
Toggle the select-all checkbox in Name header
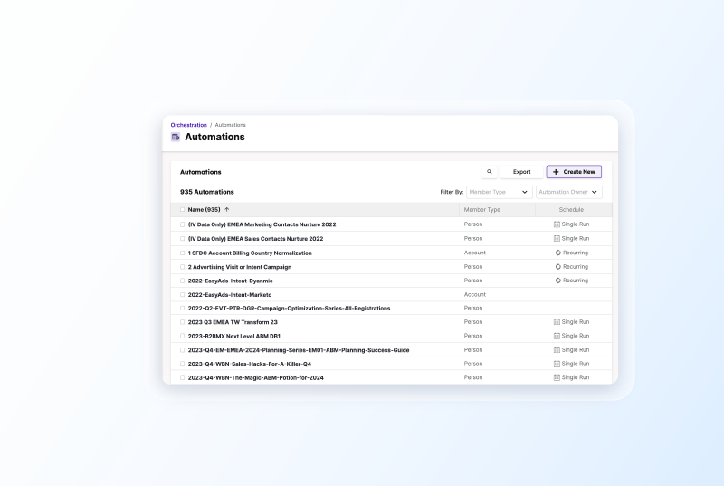tap(183, 210)
